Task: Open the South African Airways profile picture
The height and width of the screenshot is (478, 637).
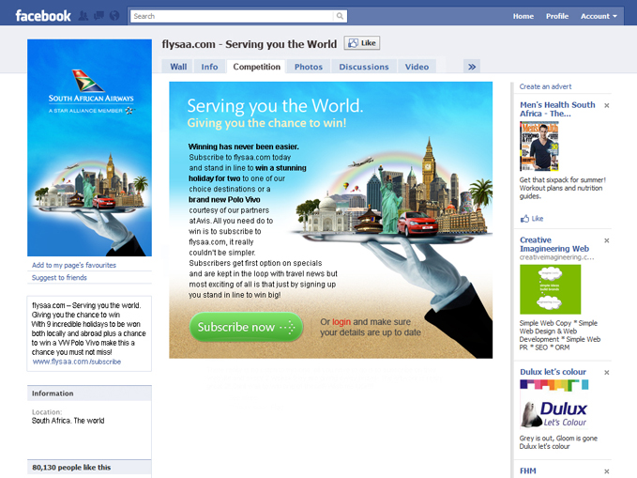Action: [89, 147]
